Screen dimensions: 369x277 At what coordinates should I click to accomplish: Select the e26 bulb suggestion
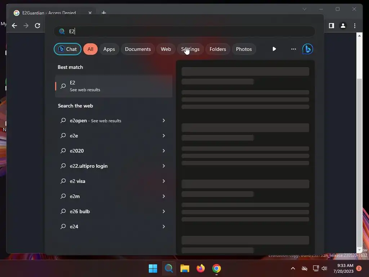coord(114,211)
